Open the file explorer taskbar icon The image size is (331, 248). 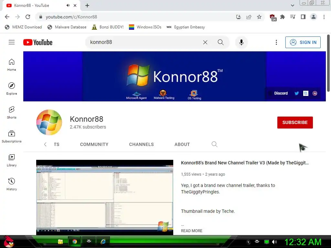[60, 242]
